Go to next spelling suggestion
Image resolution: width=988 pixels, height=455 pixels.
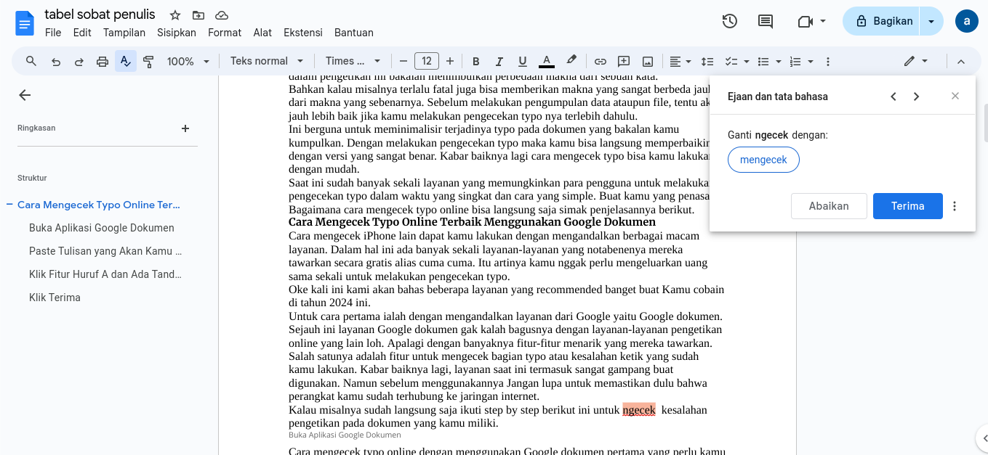(916, 97)
